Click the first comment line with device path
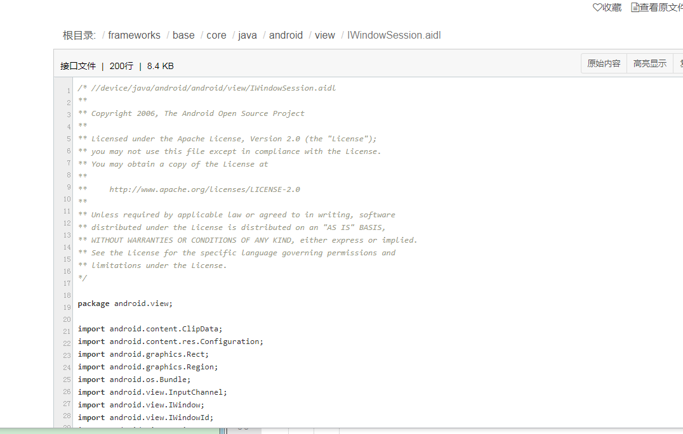683x434 pixels. point(207,88)
